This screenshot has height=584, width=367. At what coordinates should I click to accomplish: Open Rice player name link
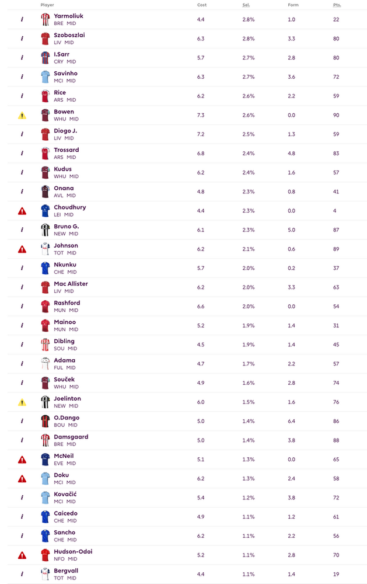(x=60, y=92)
